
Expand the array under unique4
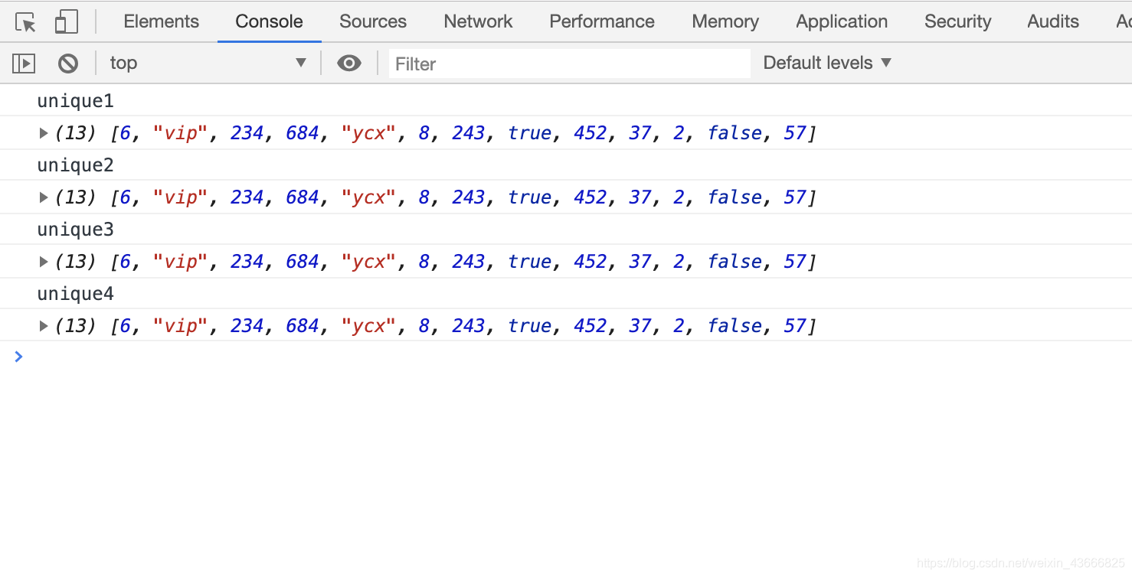pyautogui.click(x=44, y=326)
